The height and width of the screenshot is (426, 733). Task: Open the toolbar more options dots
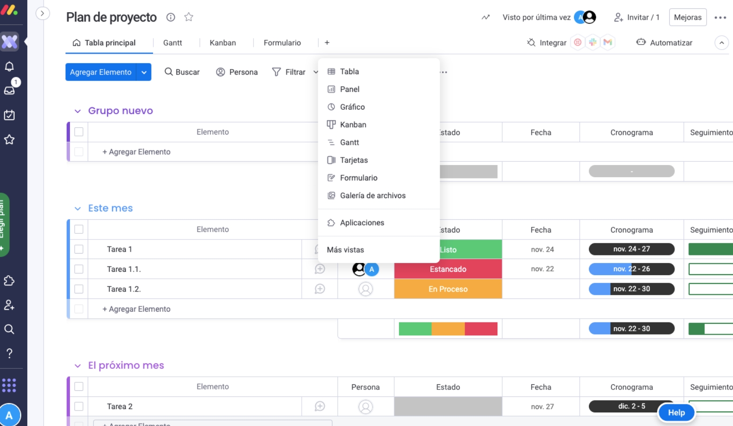444,72
